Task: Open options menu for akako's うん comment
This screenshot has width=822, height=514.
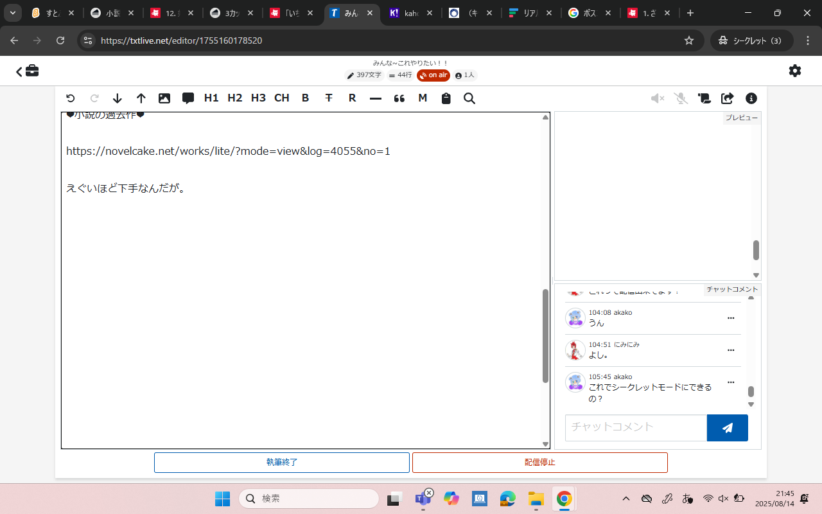Action: [730, 318]
